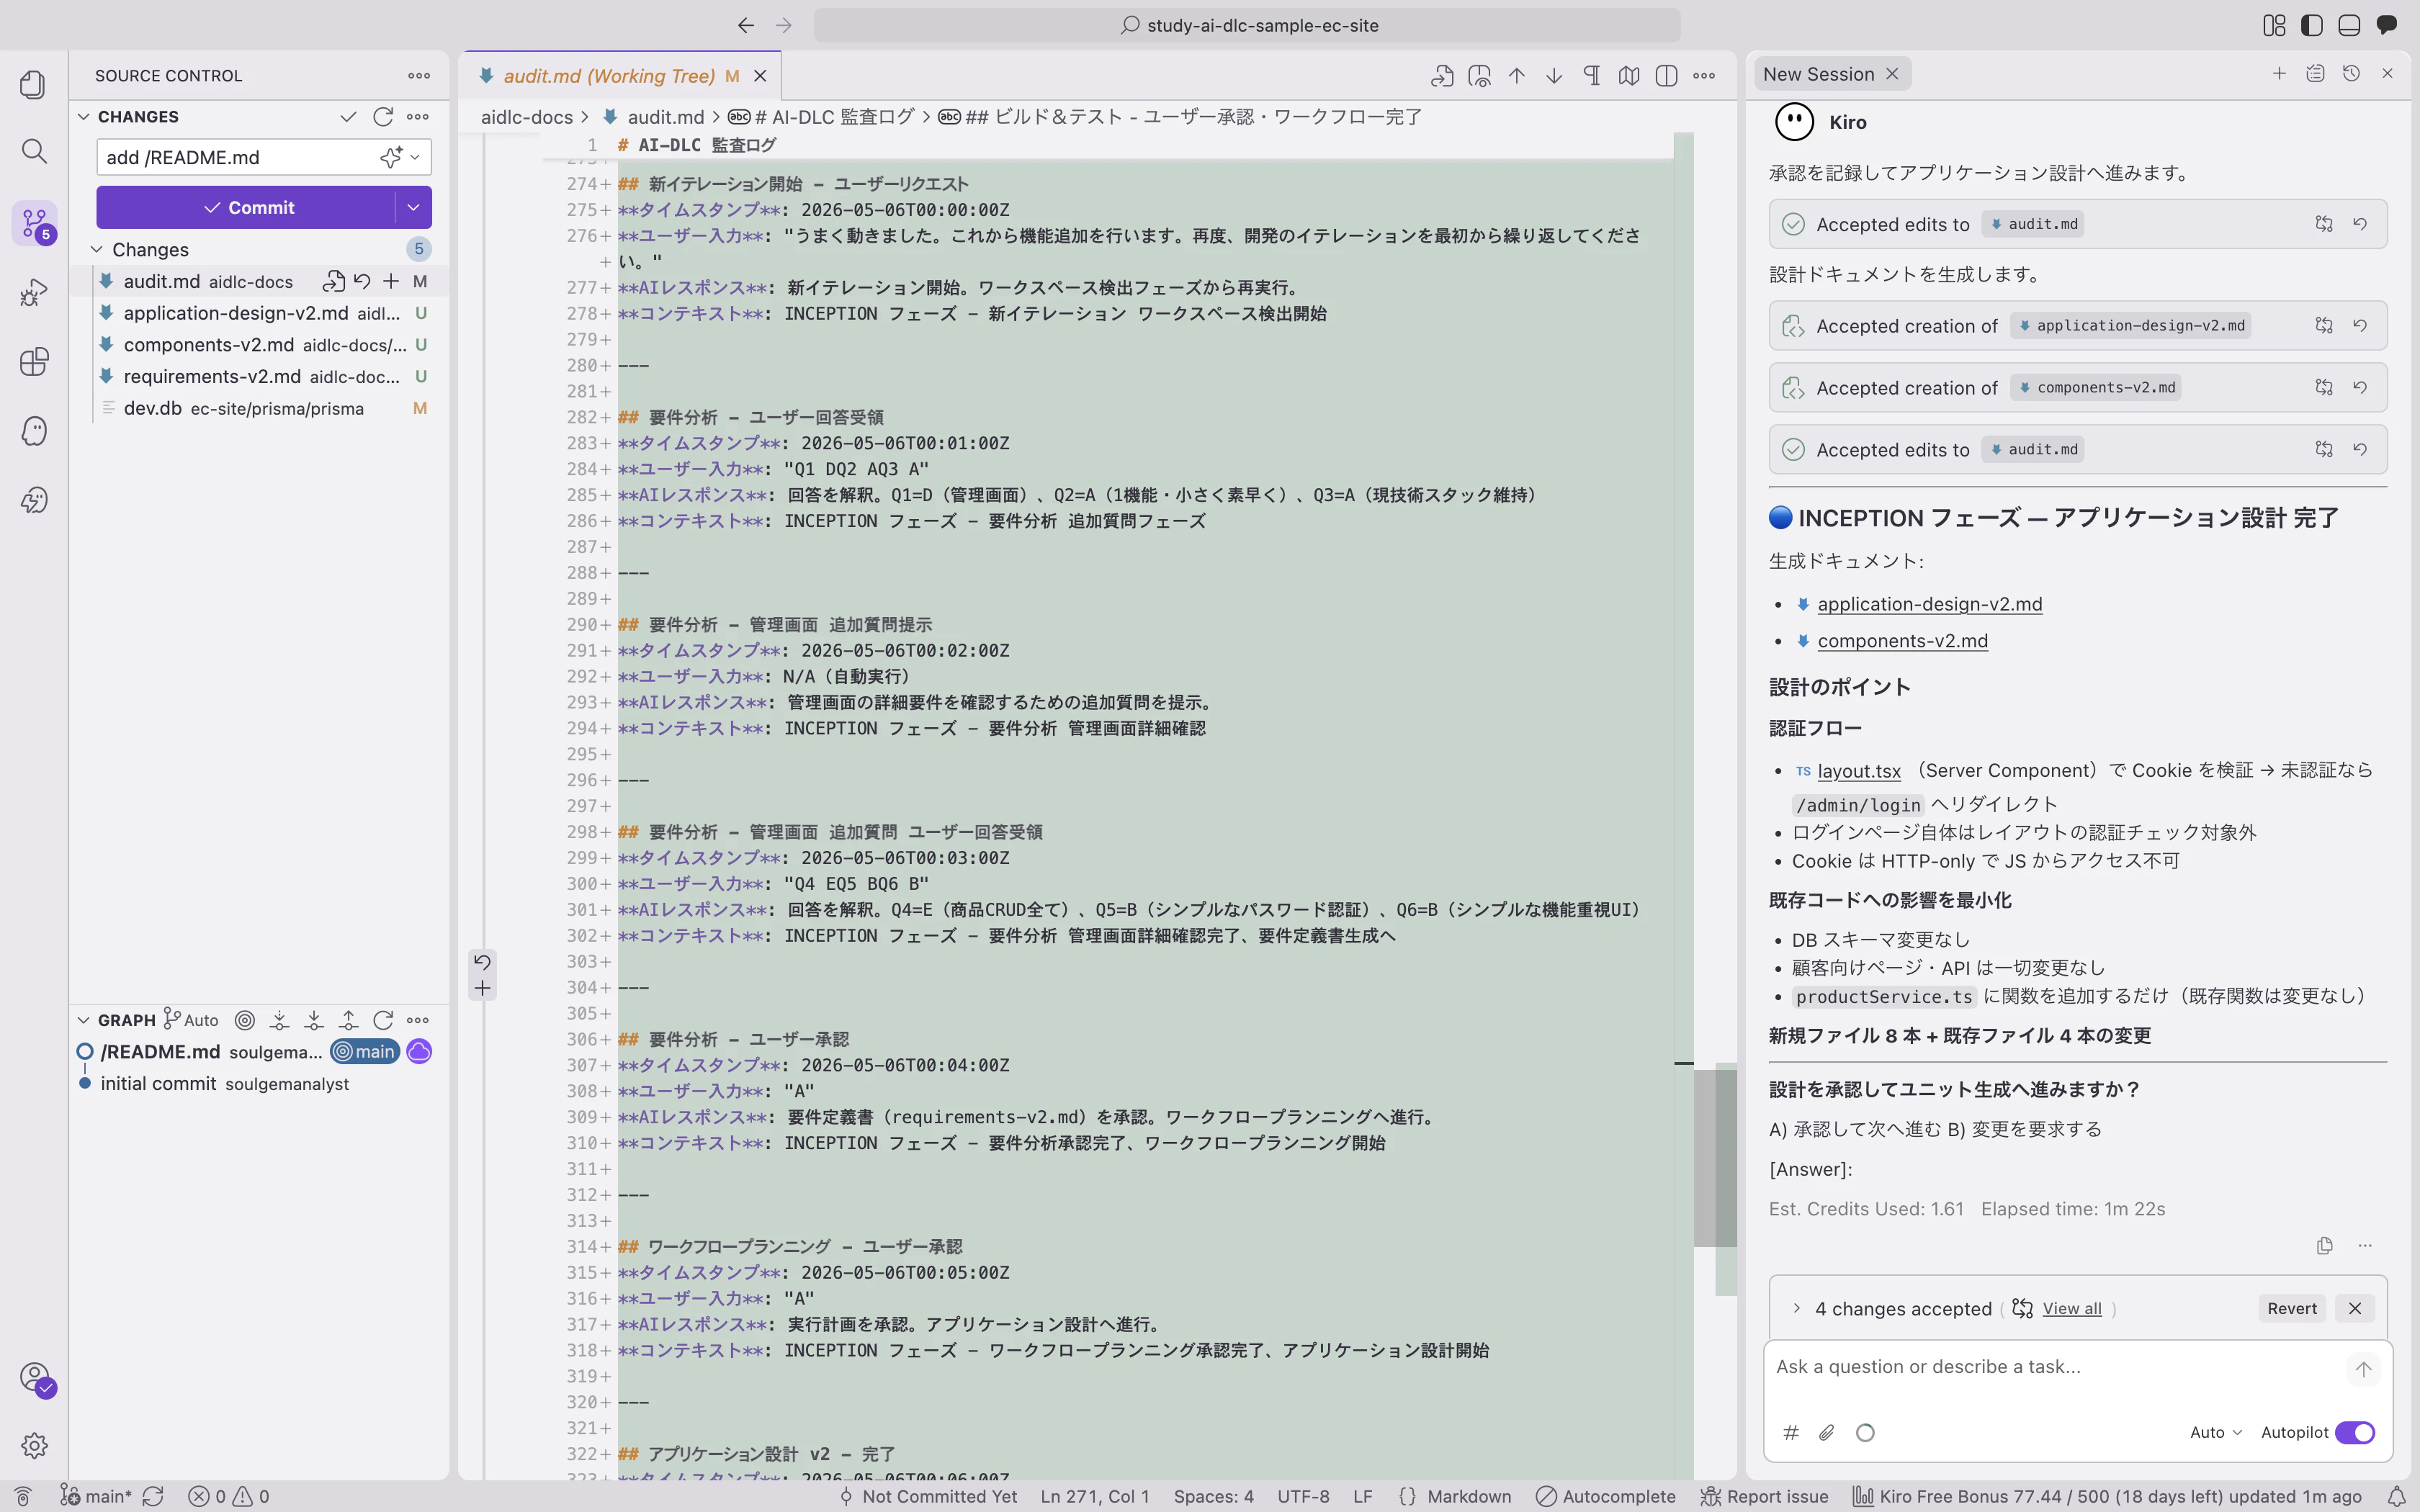2420x1512 pixels.
Task: Open editor more actions ellipsis menu
Action: click(1704, 76)
